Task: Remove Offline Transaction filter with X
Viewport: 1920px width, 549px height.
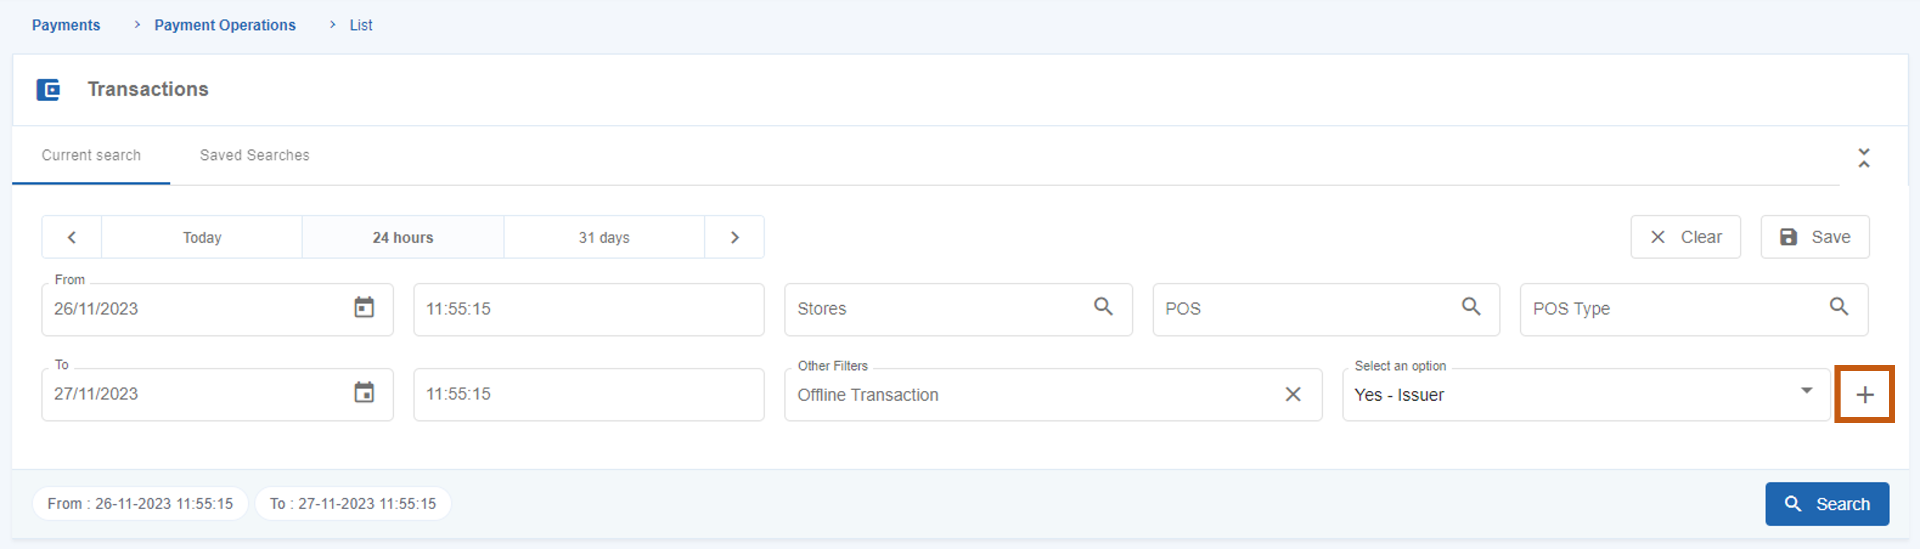Action: (1293, 394)
